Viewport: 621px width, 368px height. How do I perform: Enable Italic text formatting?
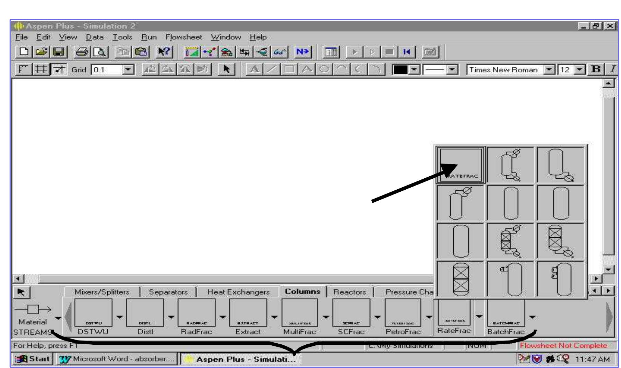point(615,69)
